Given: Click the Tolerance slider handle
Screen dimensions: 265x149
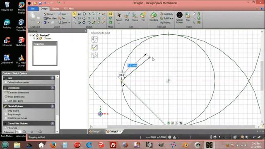Looking at the screenshot, I should [x=32, y=132].
